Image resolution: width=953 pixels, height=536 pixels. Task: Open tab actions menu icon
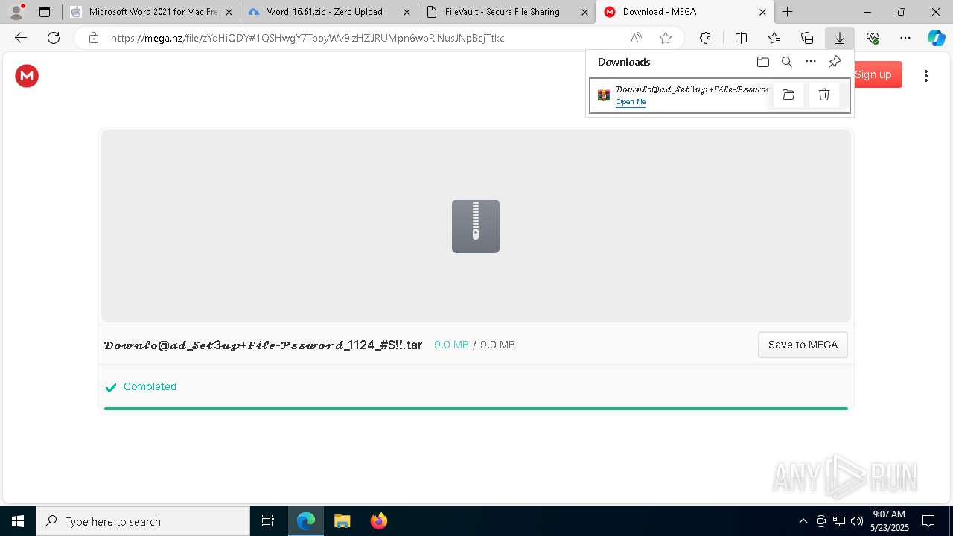45,12
